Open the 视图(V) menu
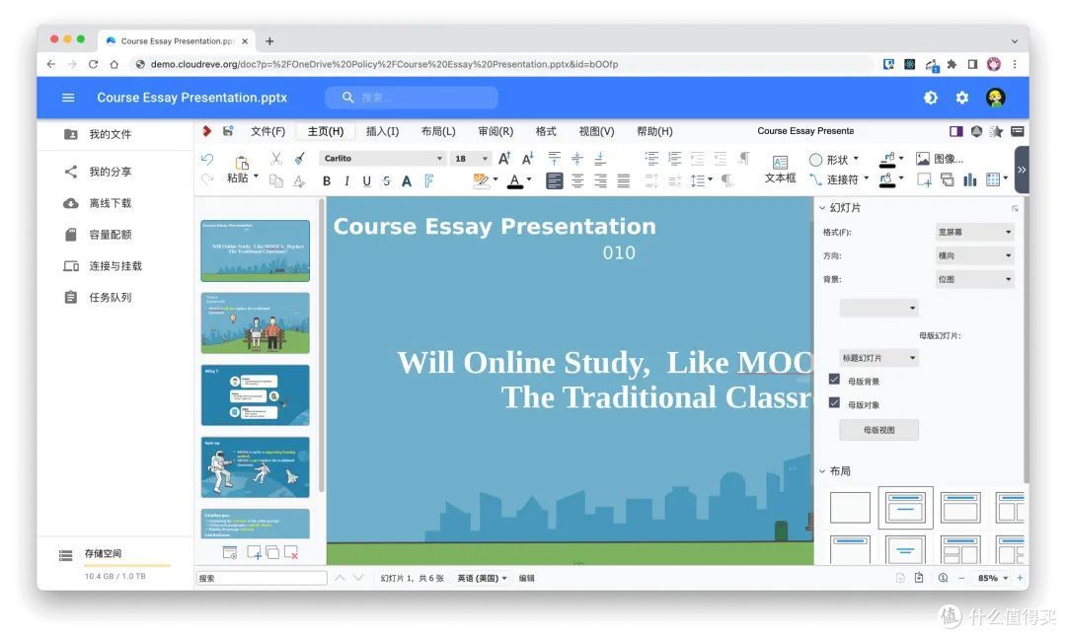This screenshot has height=639, width=1066. coord(596,131)
